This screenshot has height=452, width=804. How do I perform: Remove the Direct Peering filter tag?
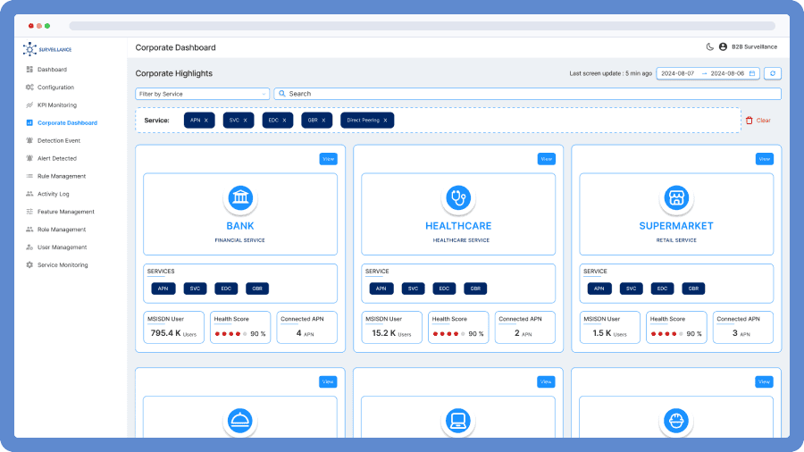(385, 121)
